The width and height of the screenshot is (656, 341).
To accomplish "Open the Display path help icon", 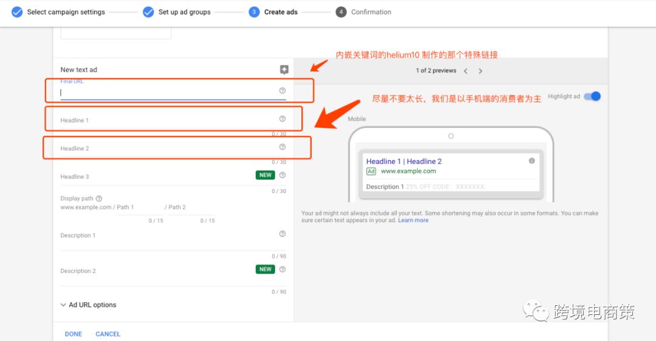I will point(99,198).
